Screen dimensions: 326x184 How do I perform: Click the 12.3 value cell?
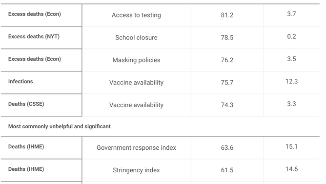pyautogui.click(x=291, y=81)
